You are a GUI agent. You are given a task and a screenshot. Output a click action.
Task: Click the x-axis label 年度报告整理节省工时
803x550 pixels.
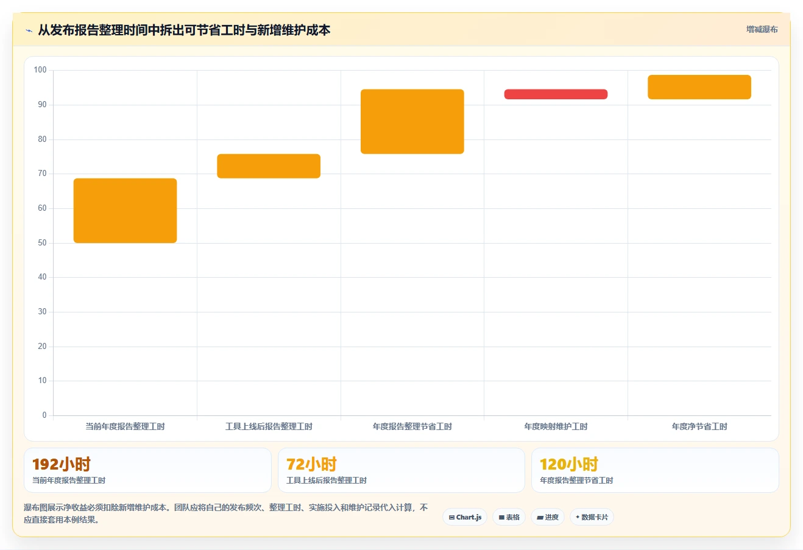(412, 426)
